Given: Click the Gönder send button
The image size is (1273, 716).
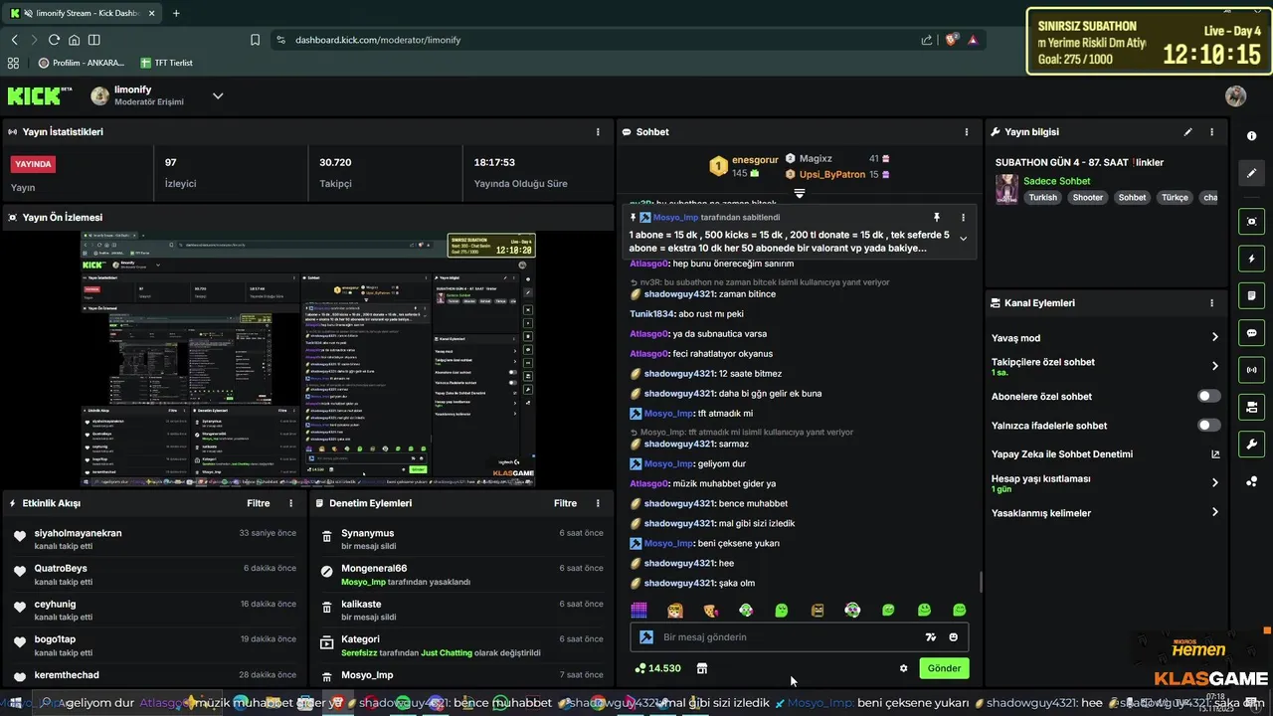Looking at the screenshot, I should 944,668.
